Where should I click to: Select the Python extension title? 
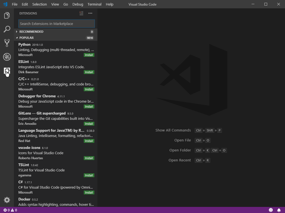tap(24, 45)
